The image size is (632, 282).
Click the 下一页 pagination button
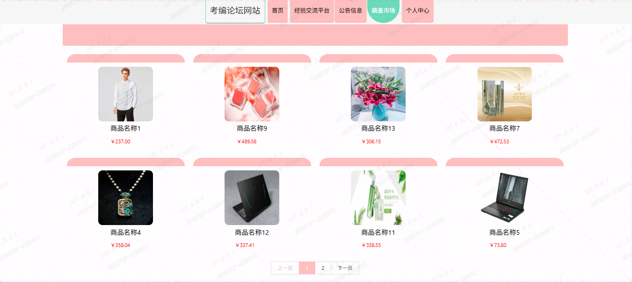tap(345, 268)
